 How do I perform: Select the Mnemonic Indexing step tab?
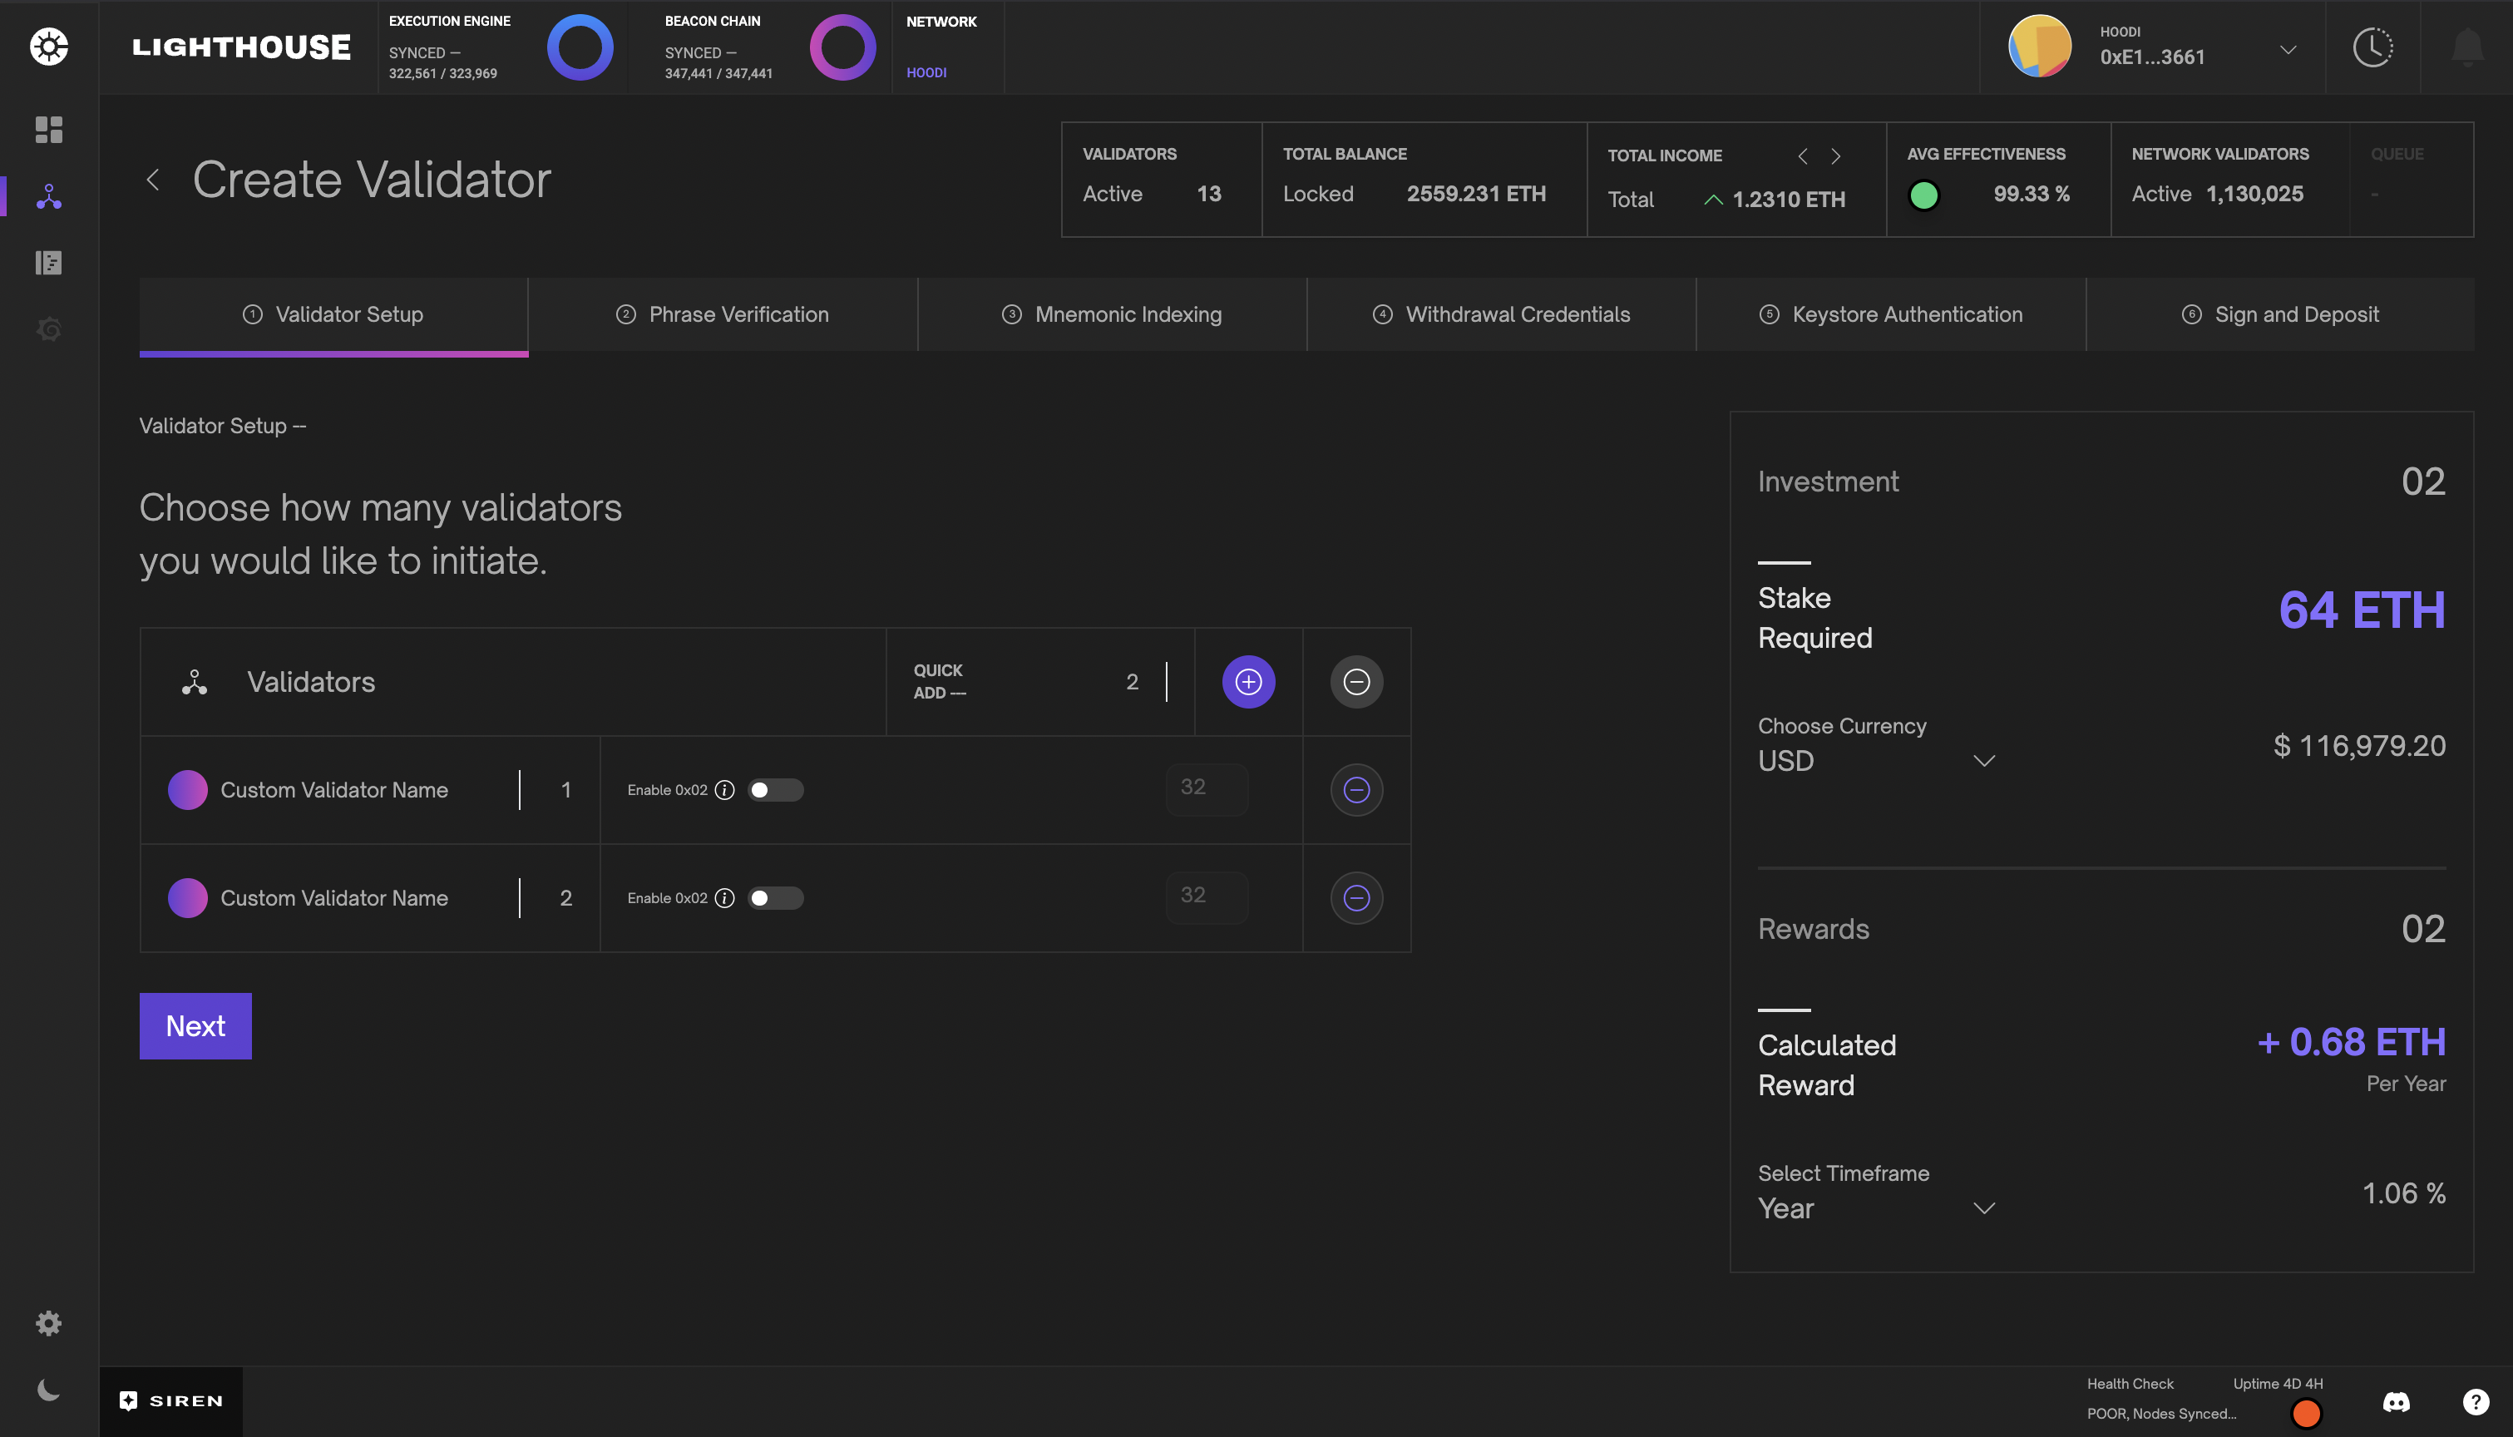1112,315
